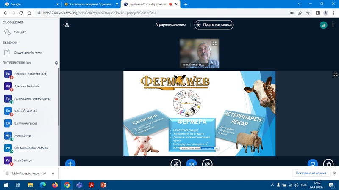Select user Елена Й. Шопова
This screenshot has height=190, width=339.
click(30, 111)
